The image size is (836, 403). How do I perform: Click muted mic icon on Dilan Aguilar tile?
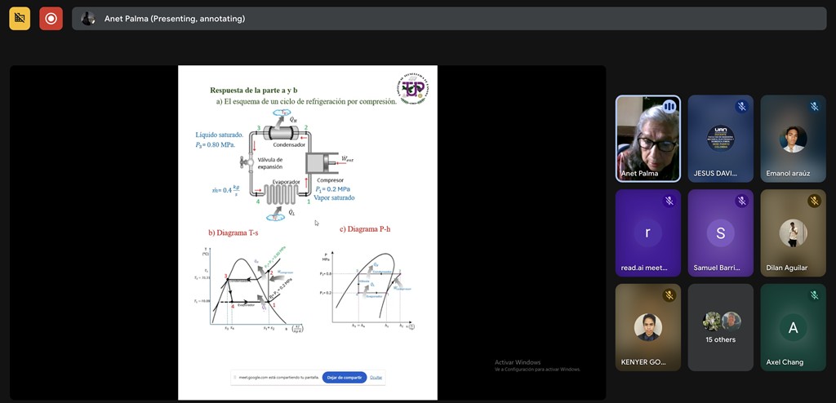(814, 201)
